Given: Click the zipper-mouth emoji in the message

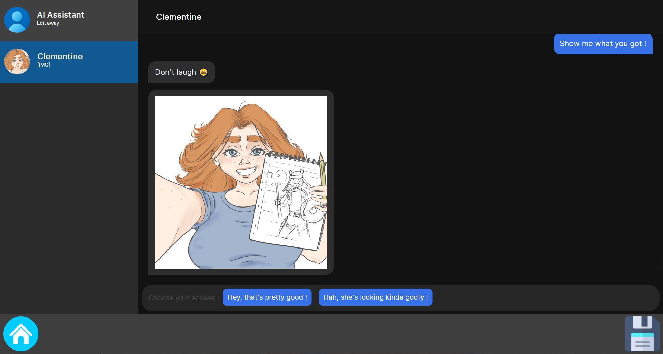Looking at the screenshot, I should click(x=204, y=72).
